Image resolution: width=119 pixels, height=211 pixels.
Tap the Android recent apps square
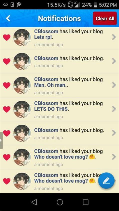click(86, 202)
